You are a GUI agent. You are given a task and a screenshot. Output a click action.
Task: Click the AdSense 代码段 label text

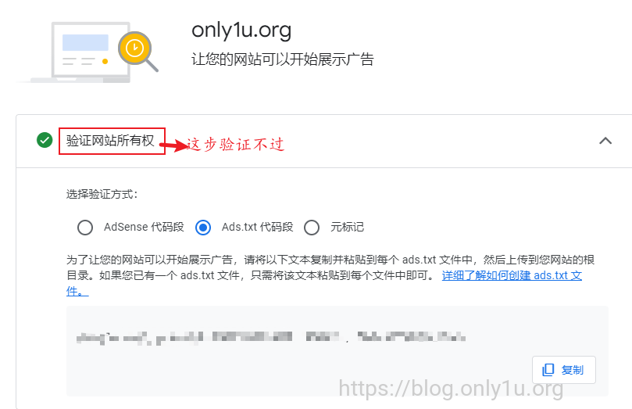click(144, 227)
